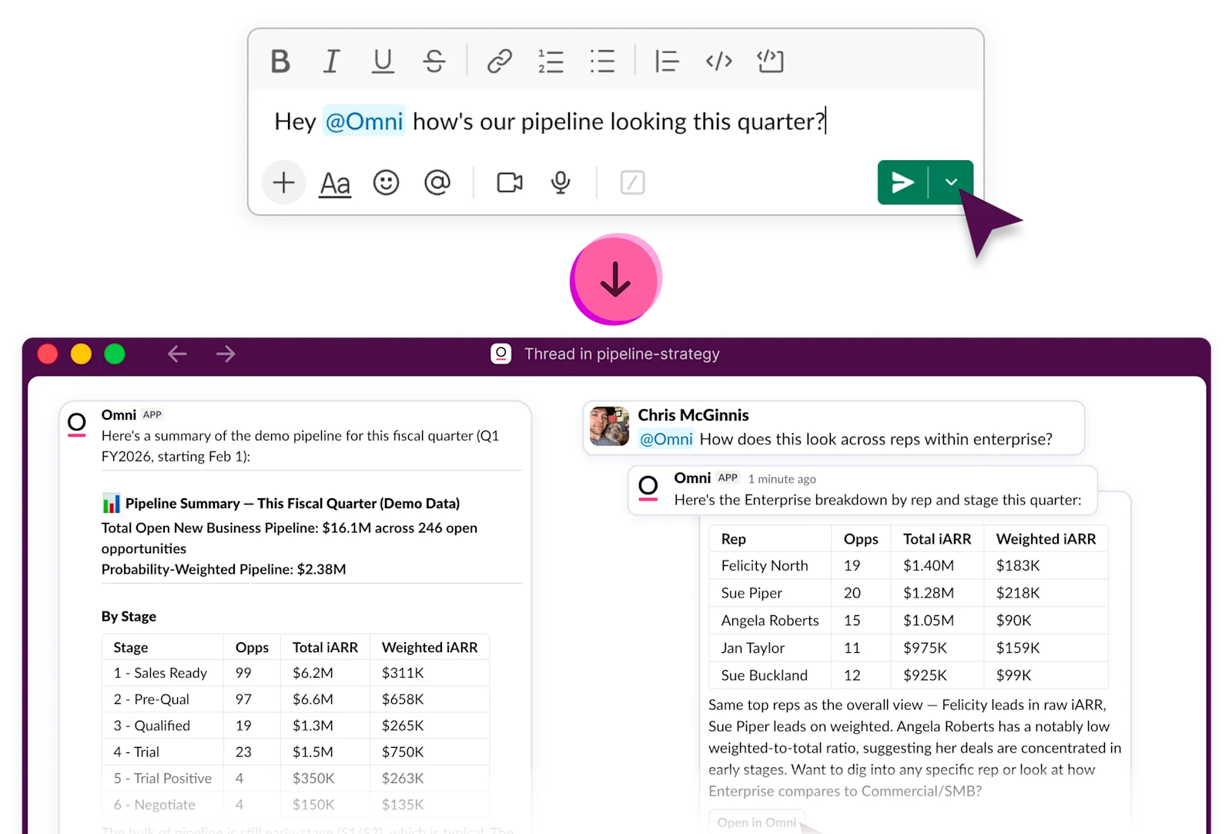Click the 1 minute ago timestamp
This screenshot has height=834, width=1232.
tap(782, 479)
